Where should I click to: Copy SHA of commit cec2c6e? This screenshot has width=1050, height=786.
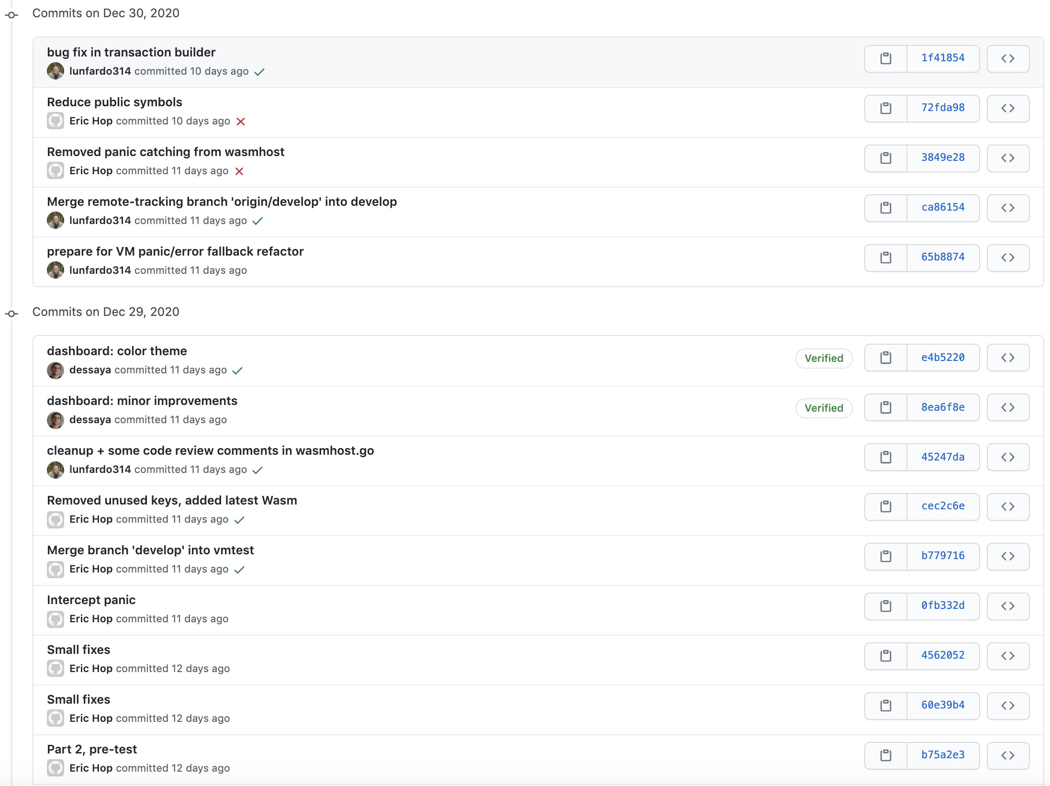[x=885, y=506]
